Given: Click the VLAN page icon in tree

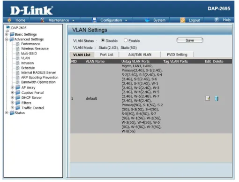Looking at the screenshot, I should (x=18, y=58).
